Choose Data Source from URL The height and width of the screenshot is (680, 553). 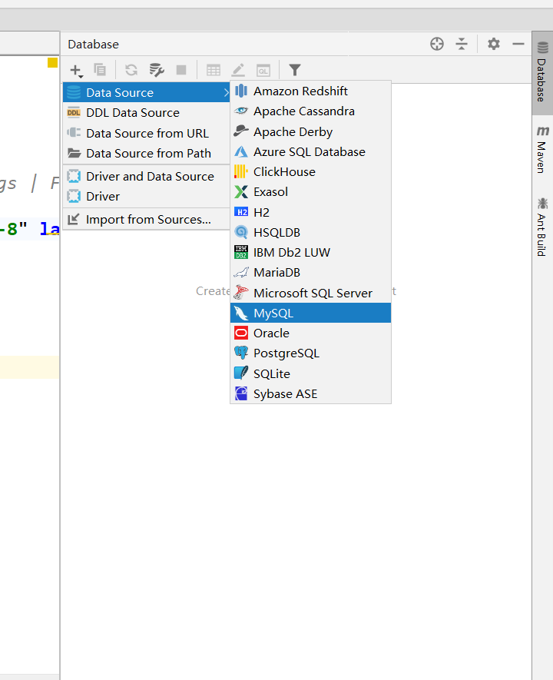(147, 133)
